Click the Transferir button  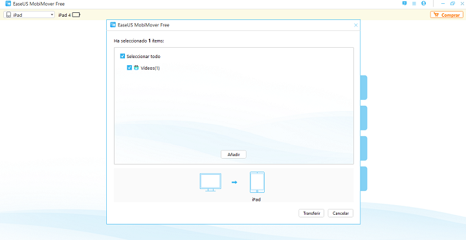pos(311,214)
